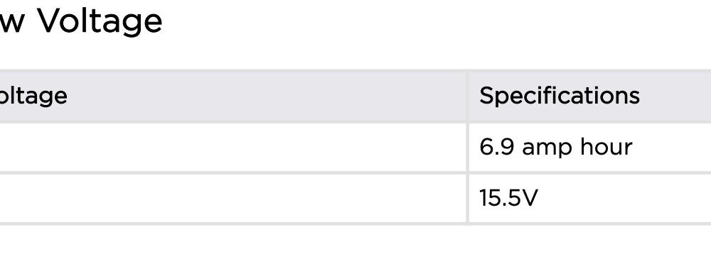The image size is (711, 271).
Task: Click the number "6.9" in the capacity row
Action: pyautogui.click(x=496, y=148)
